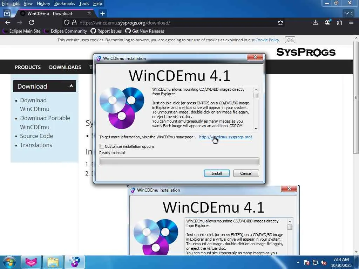
Task: Open the Firefox account icon
Action: tap(328, 22)
